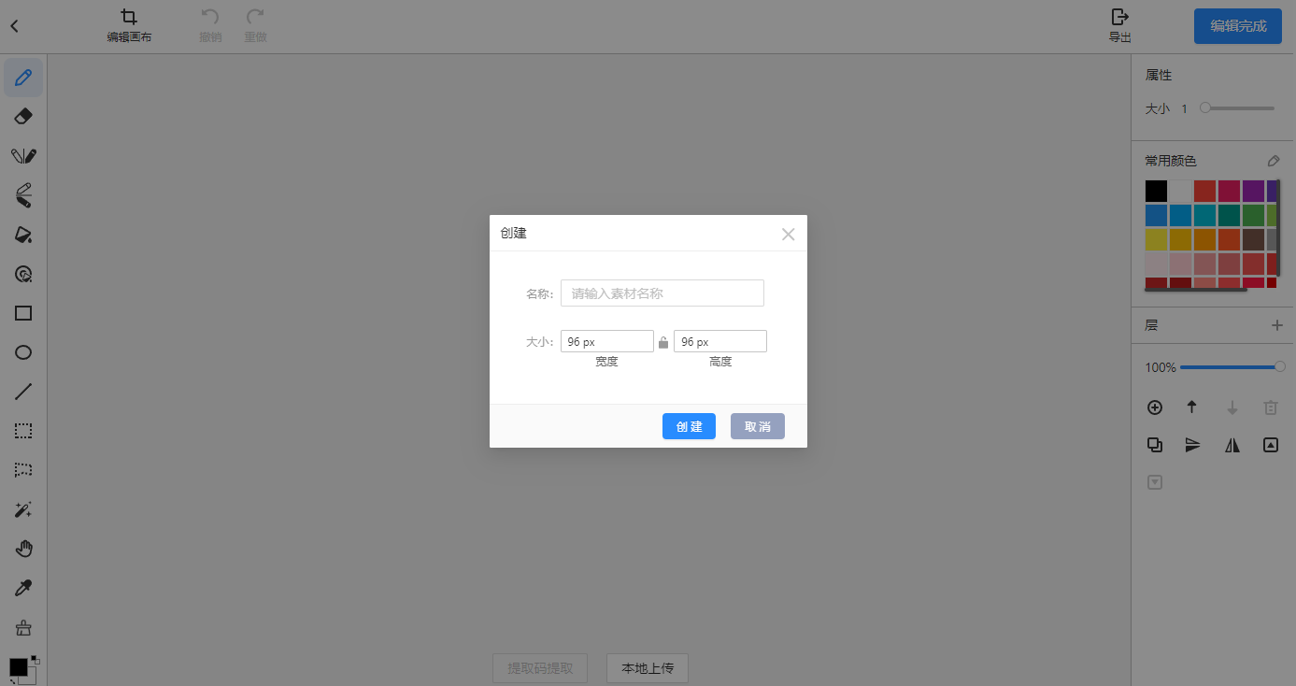Click the 重做 redo button
Viewport: 1296px width, 686px height.
(255, 27)
